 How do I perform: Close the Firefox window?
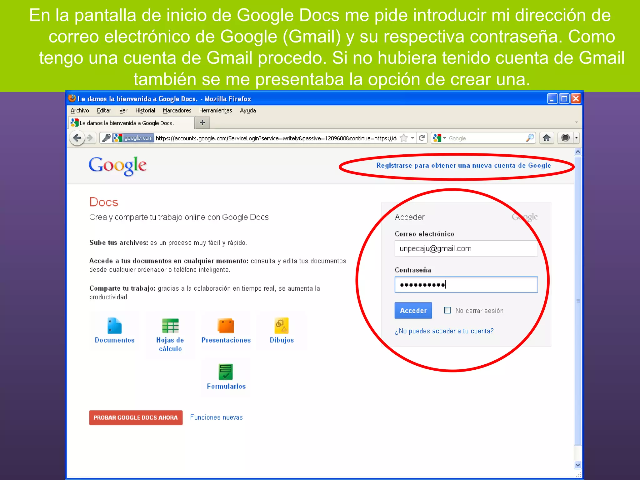click(x=576, y=99)
